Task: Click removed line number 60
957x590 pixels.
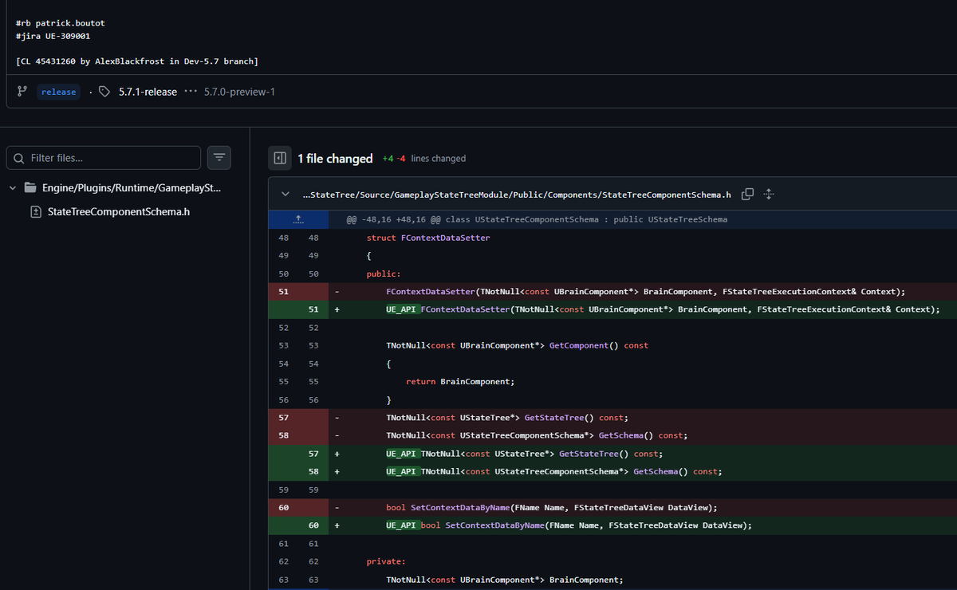Action: (284, 507)
